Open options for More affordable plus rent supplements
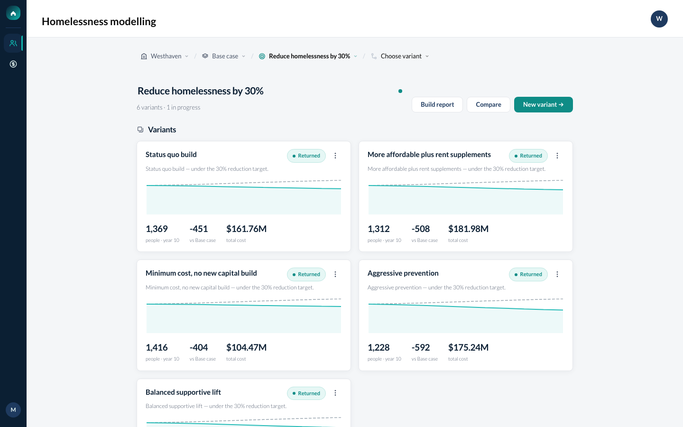683x427 pixels. click(557, 156)
